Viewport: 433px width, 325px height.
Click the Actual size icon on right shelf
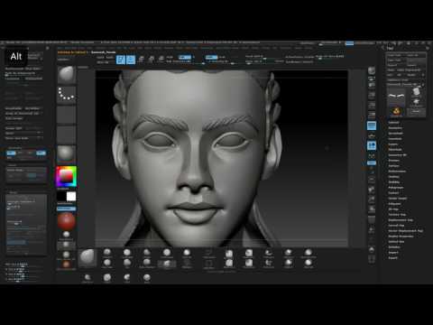(372, 106)
